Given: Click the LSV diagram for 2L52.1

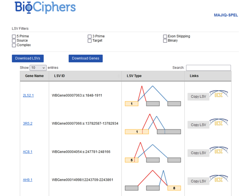Looking at the screenshot, I should click(153, 96).
